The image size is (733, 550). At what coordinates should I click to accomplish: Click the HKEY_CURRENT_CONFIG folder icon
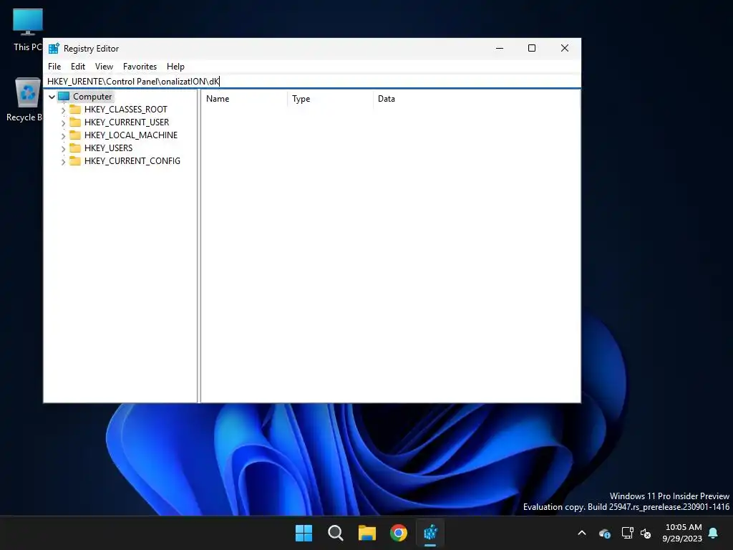74,161
